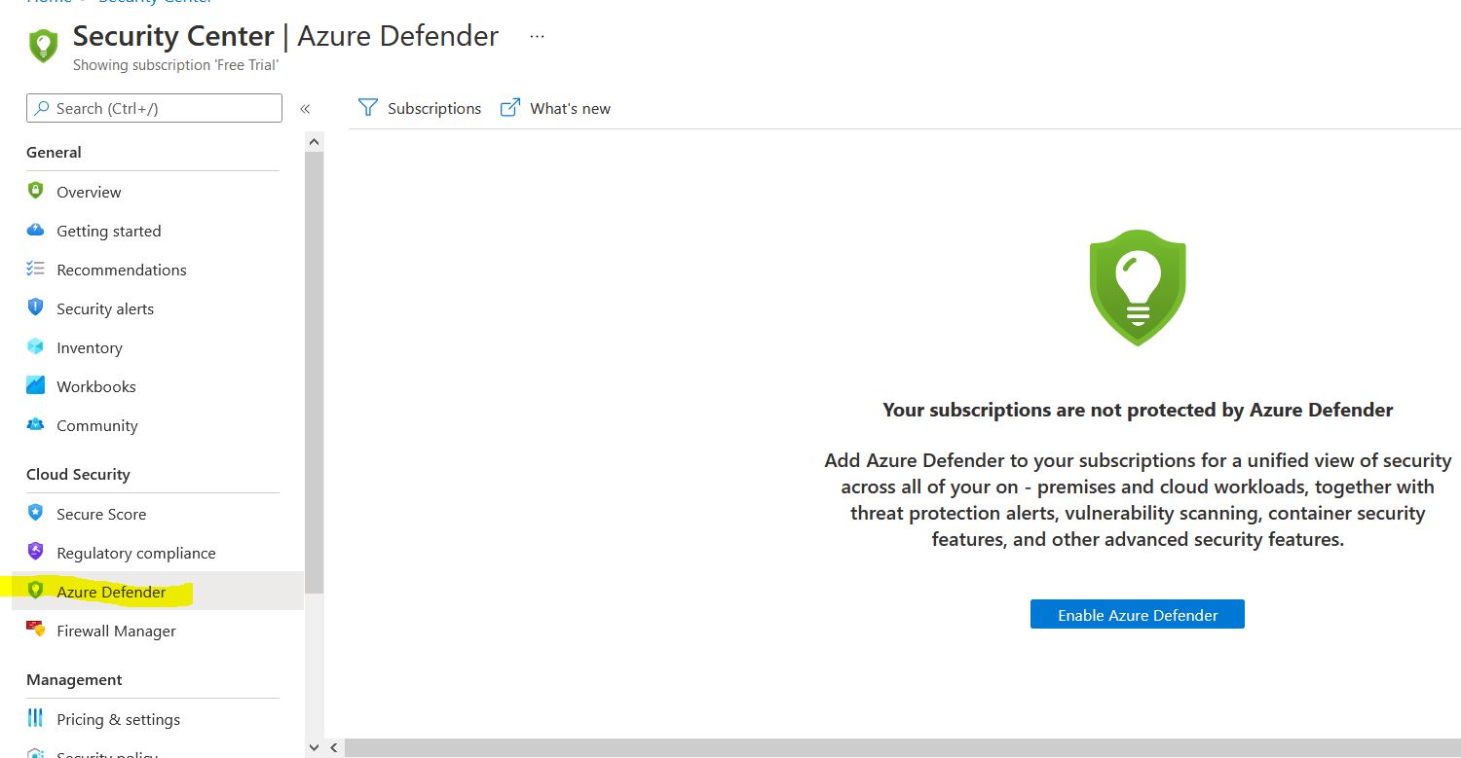Click the Overview shield icon
Image resolution: width=1461 pixels, height=758 pixels.
click(x=36, y=191)
